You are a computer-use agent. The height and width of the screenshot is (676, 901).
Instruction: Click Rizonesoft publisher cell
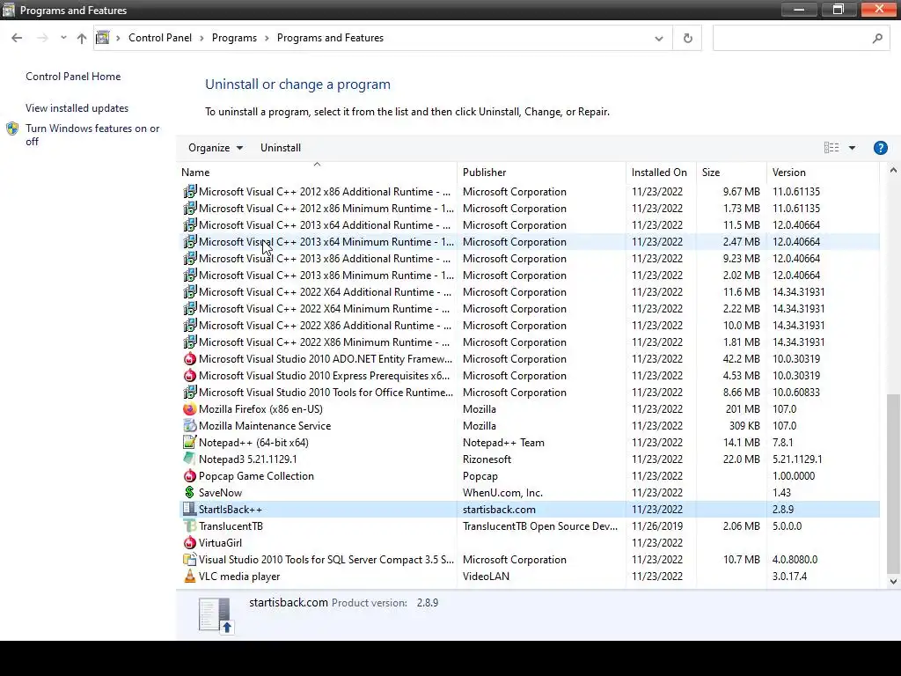pos(487,459)
